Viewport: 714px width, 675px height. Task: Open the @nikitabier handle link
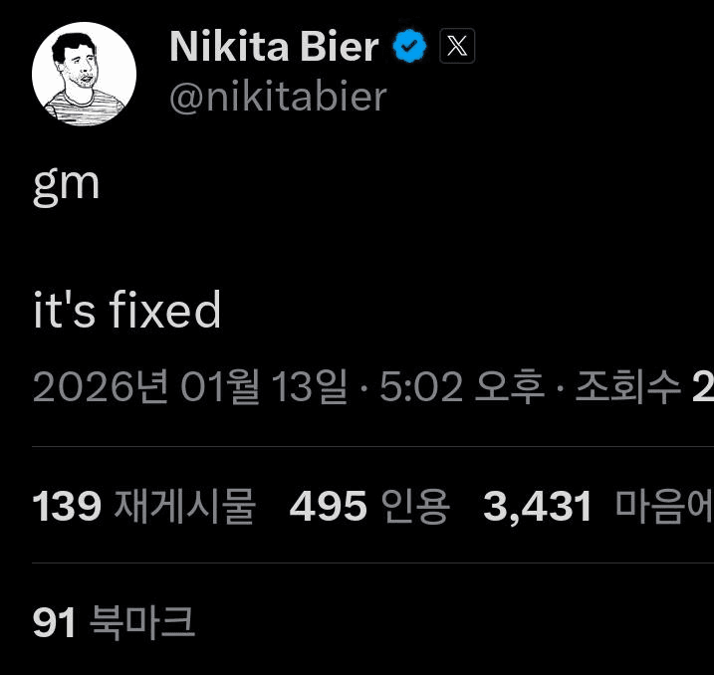point(278,98)
